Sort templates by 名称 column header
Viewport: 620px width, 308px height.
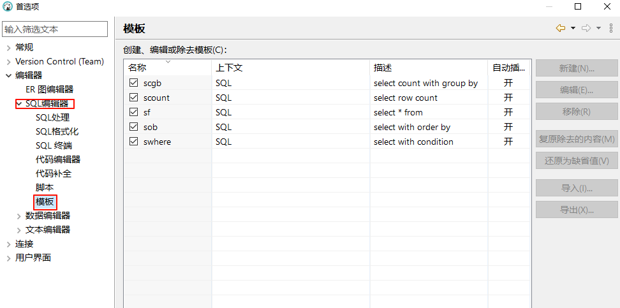click(x=137, y=67)
